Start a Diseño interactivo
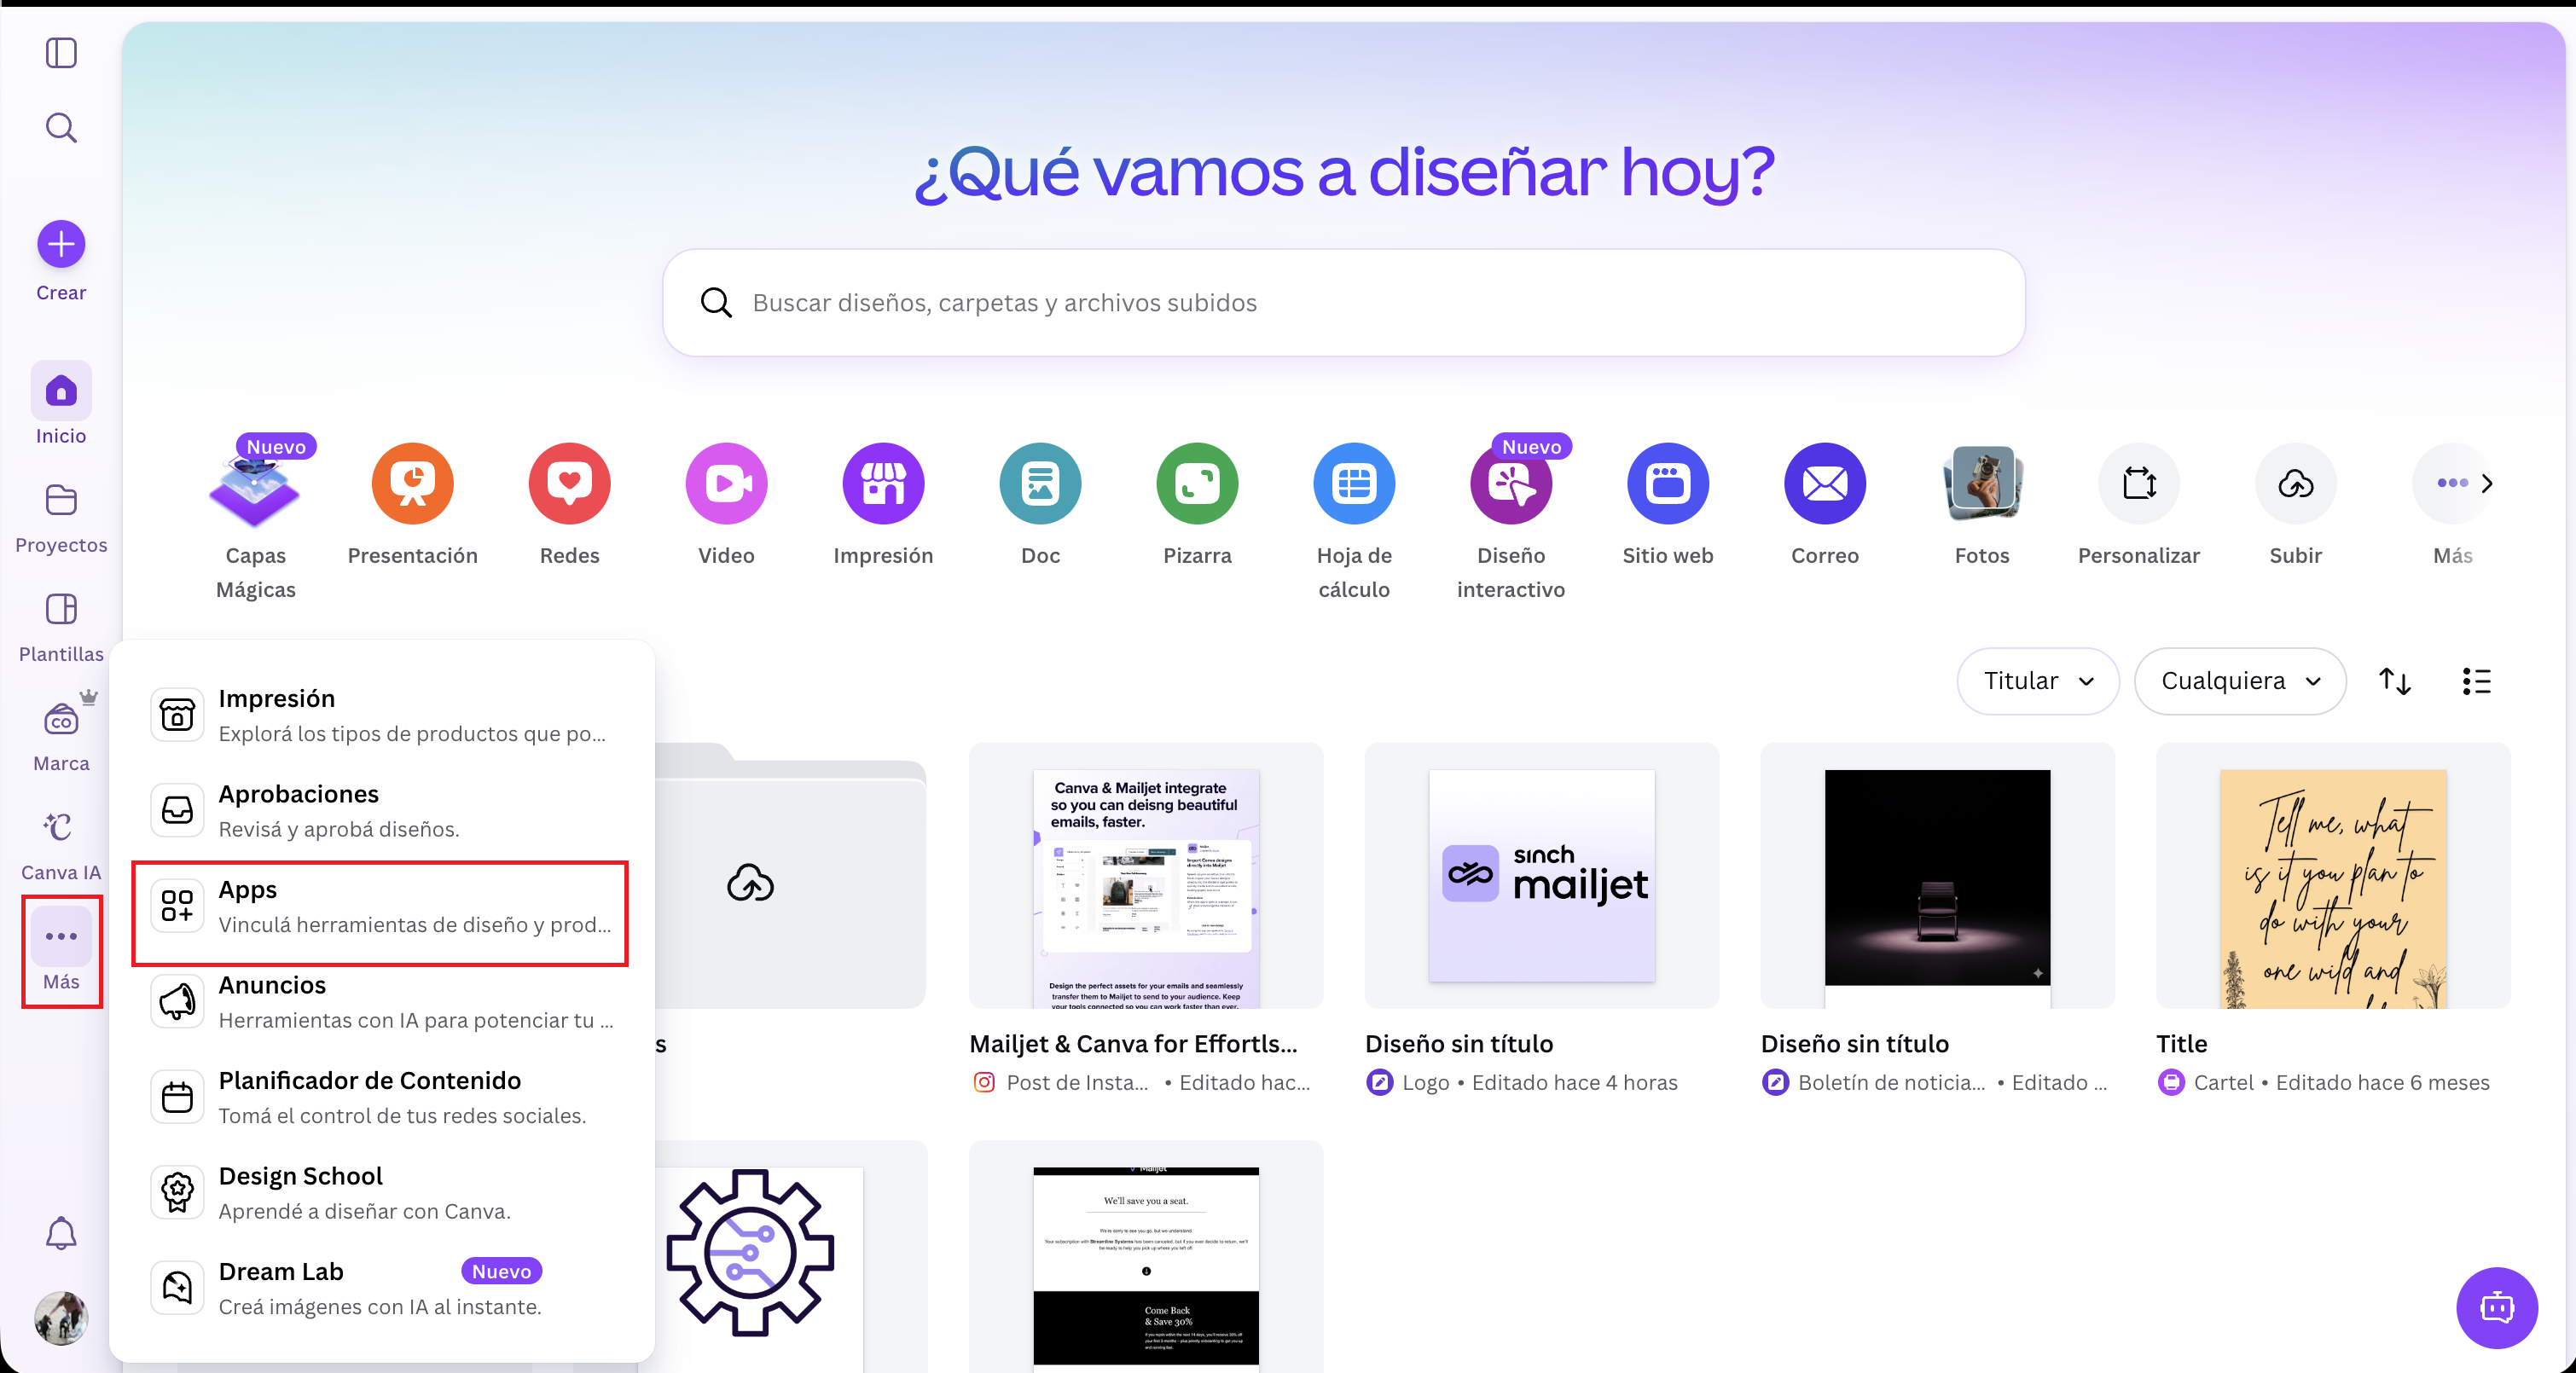 point(1511,484)
